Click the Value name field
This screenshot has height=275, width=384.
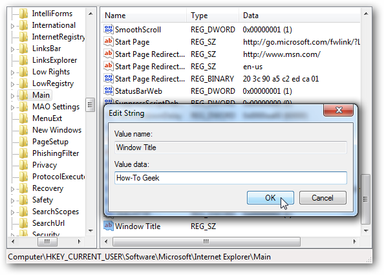click(230, 148)
